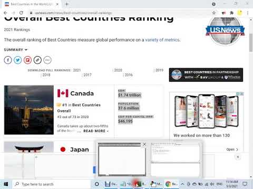Expand Canada description with READ MORE

96,131
